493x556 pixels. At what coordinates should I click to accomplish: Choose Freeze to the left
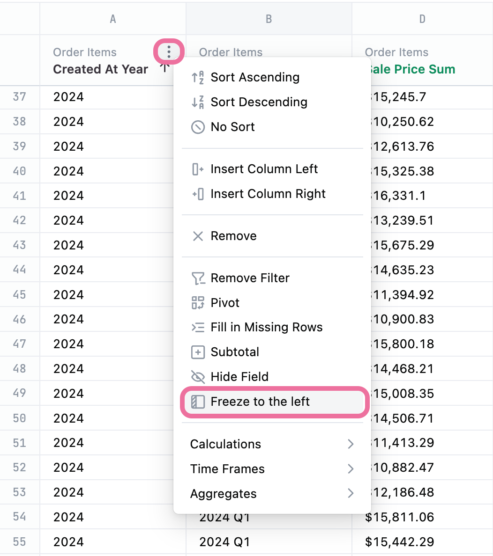point(260,402)
